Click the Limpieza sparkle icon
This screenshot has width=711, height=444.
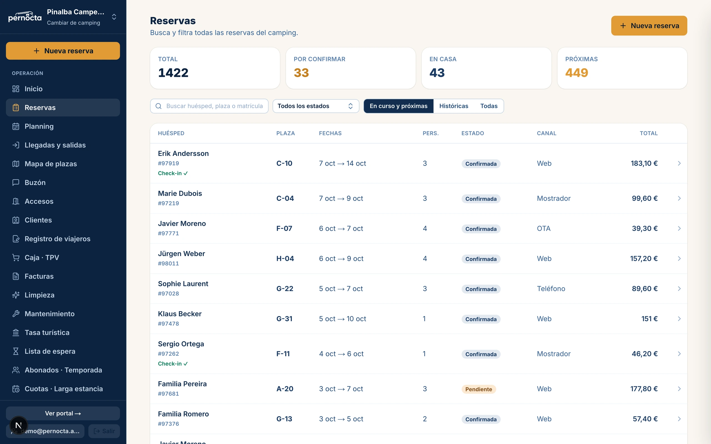pos(16,295)
